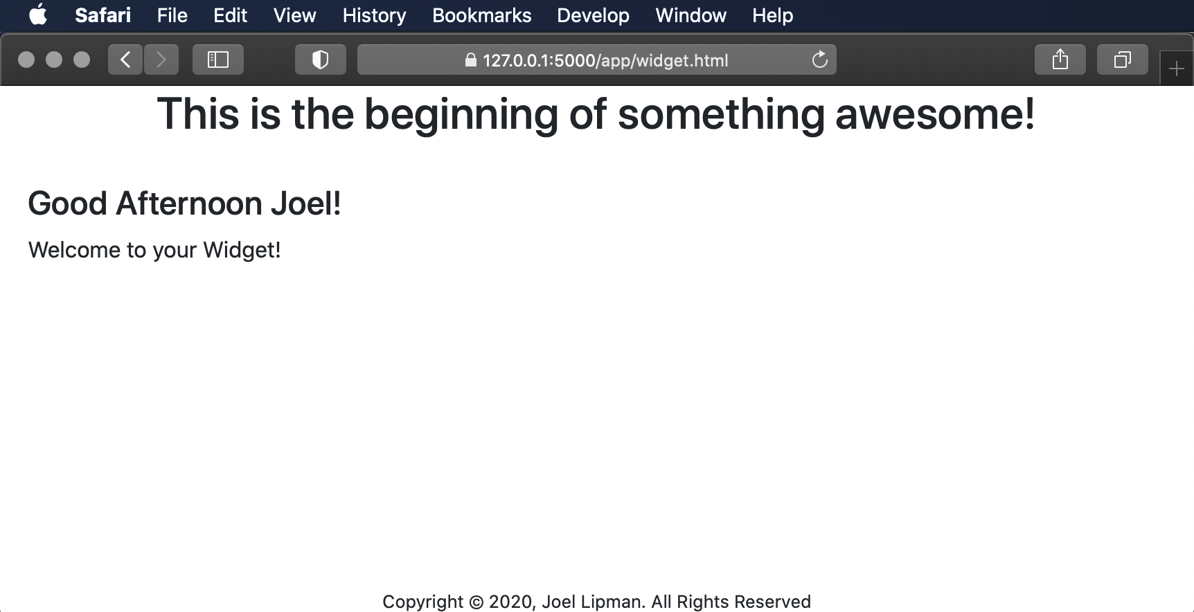Open the File menu
This screenshot has height=612, width=1194.
pyautogui.click(x=172, y=15)
